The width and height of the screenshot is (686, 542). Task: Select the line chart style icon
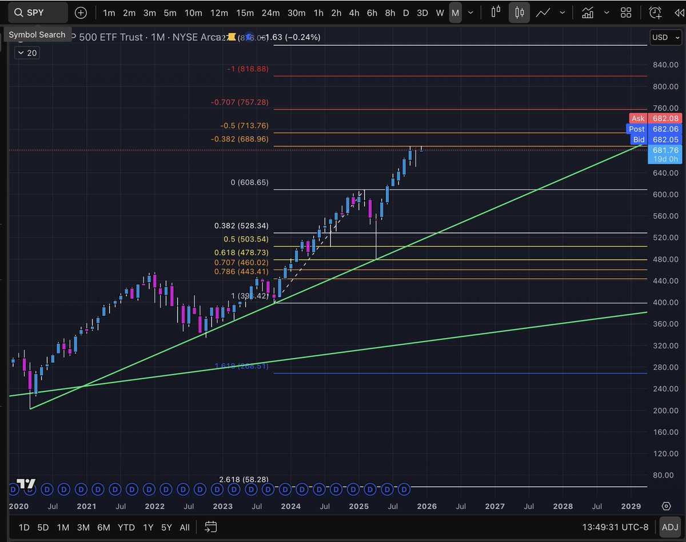[543, 13]
